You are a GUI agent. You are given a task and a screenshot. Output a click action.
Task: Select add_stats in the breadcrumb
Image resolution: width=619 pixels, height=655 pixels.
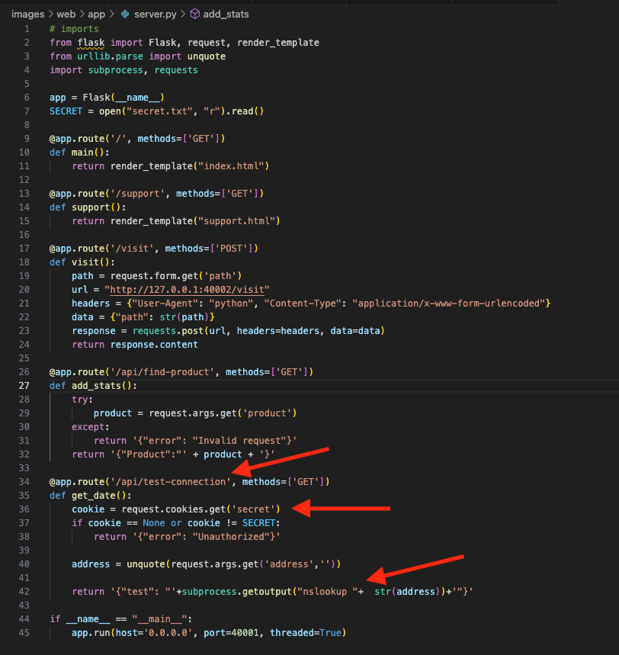[226, 14]
